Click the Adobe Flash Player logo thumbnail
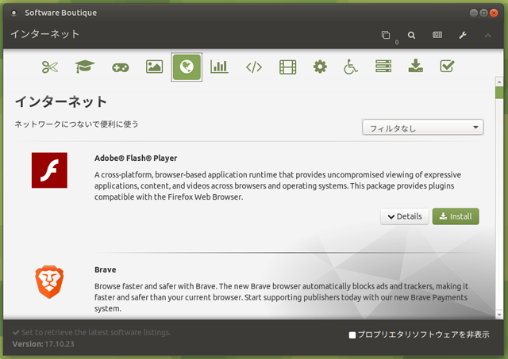Image resolution: width=508 pixels, height=359 pixels. [x=49, y=170]
